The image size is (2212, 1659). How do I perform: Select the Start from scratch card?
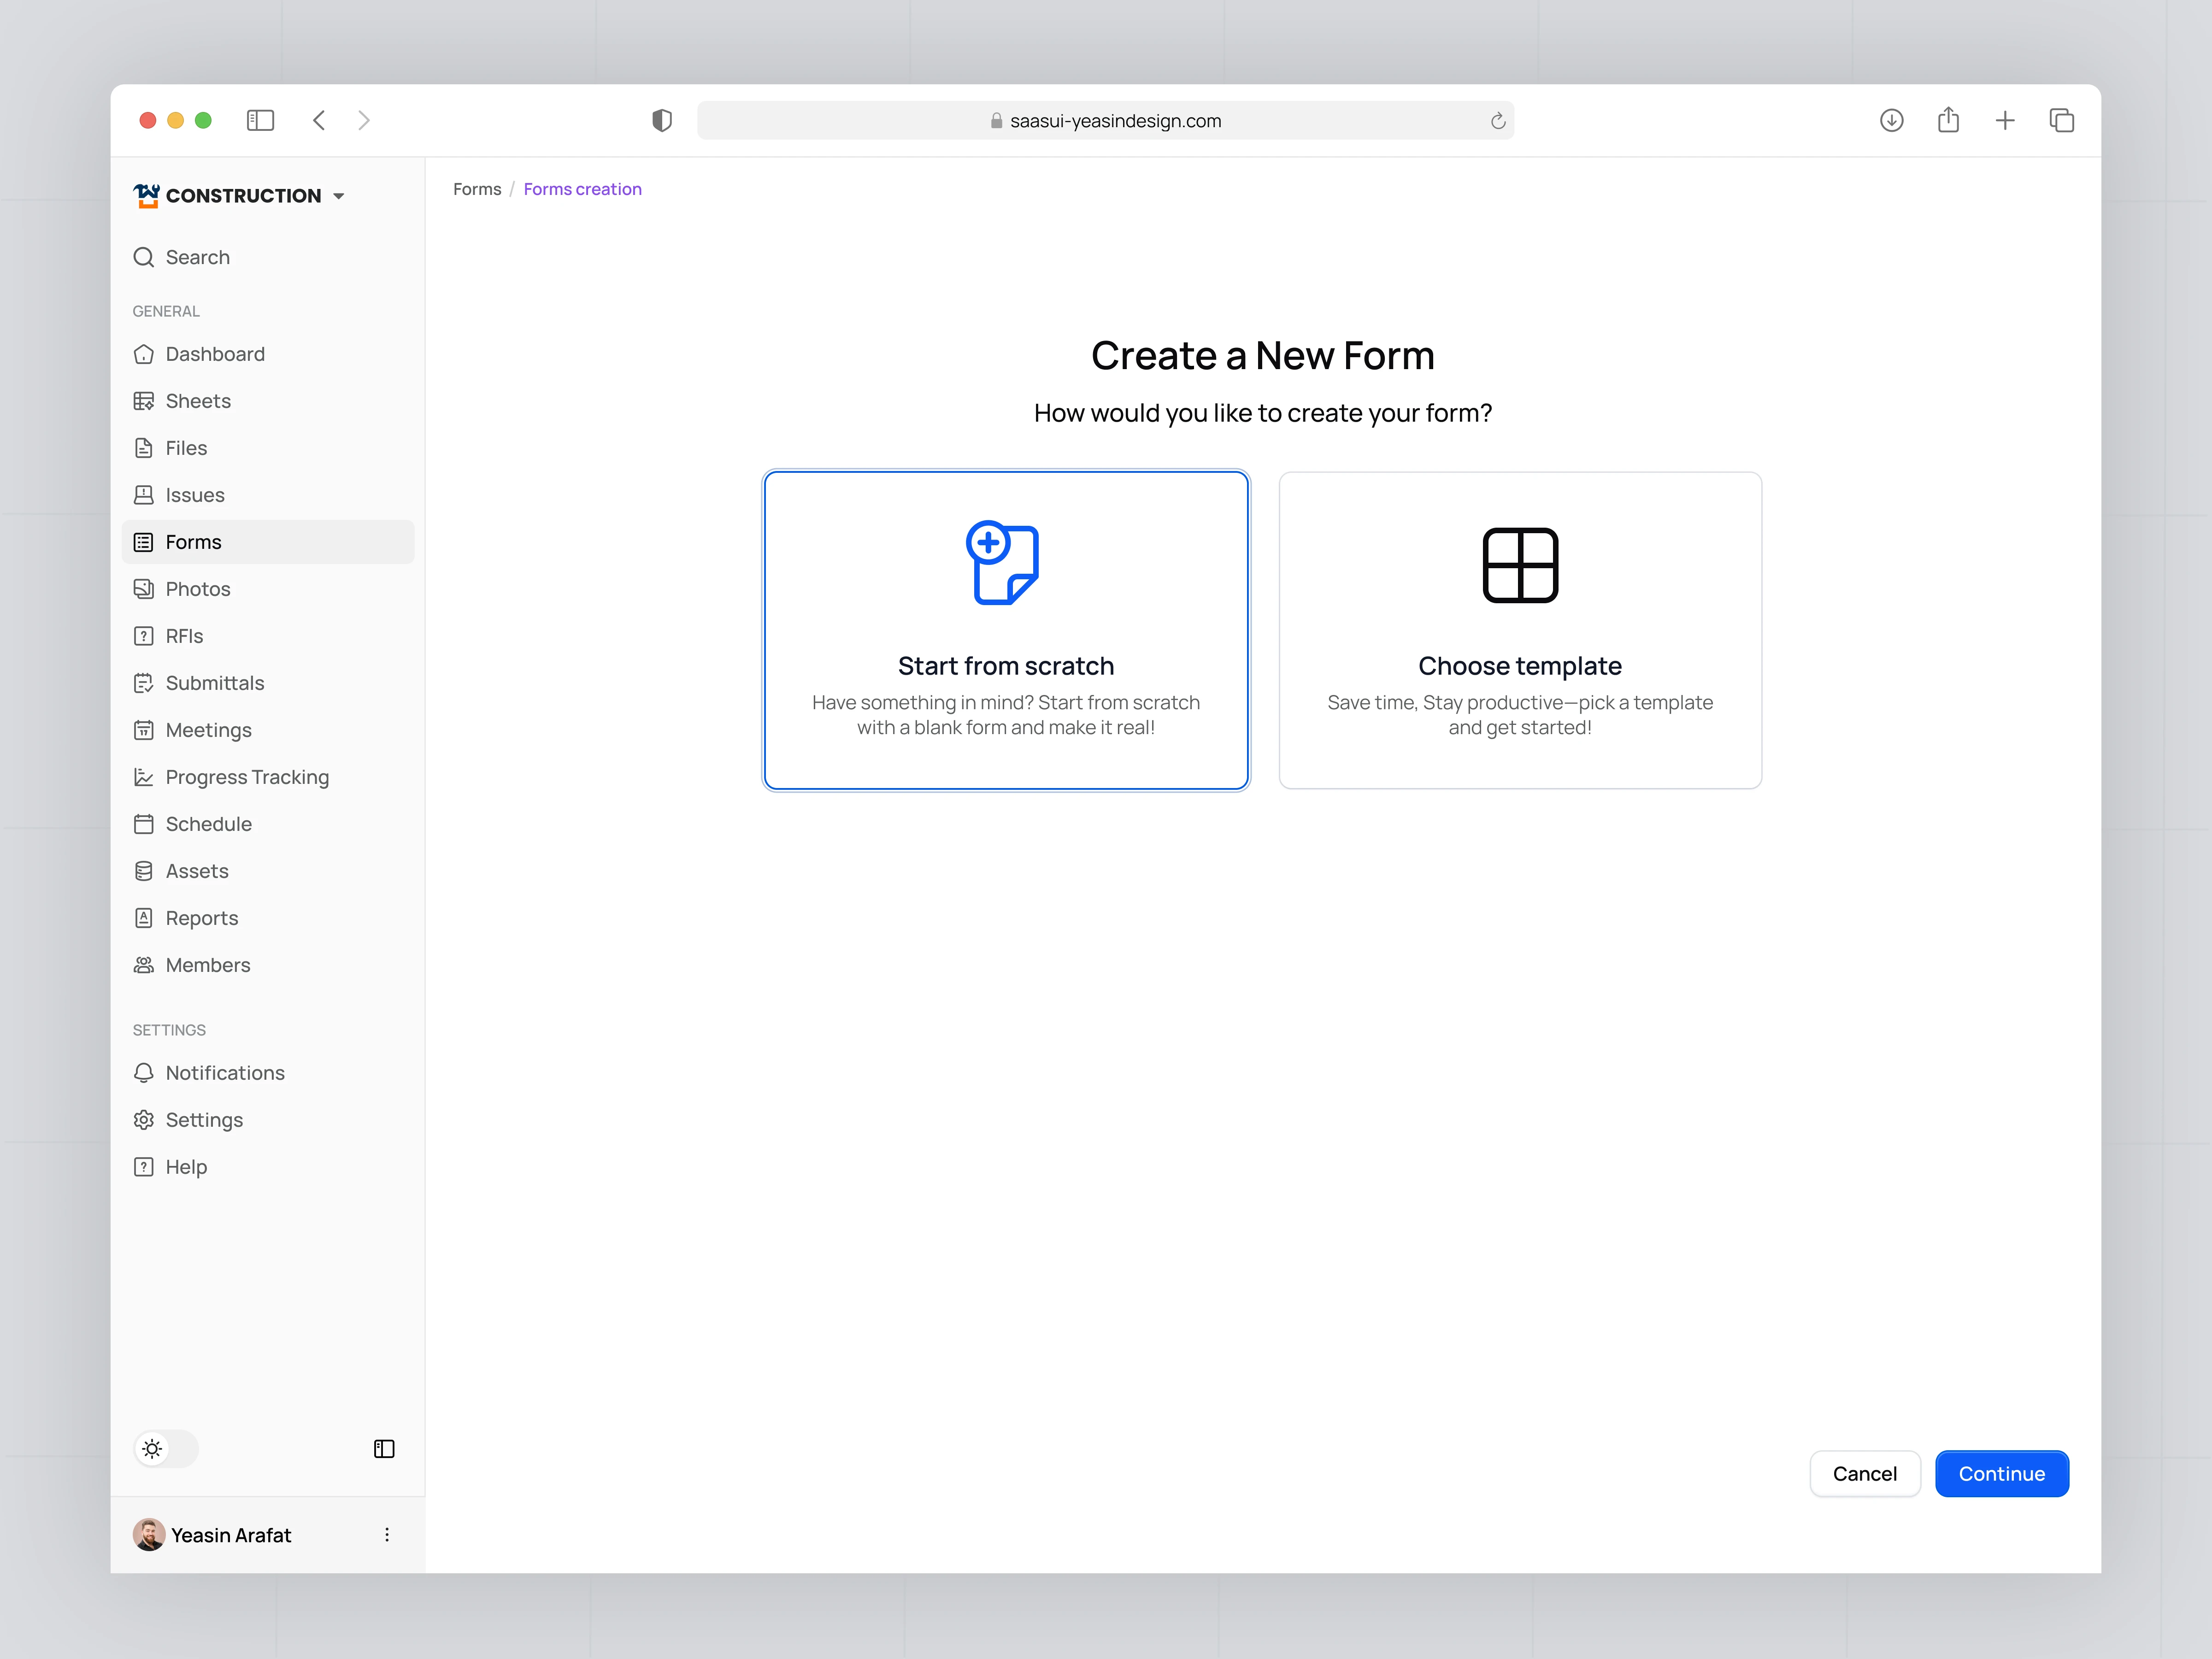pos(1006,630)
